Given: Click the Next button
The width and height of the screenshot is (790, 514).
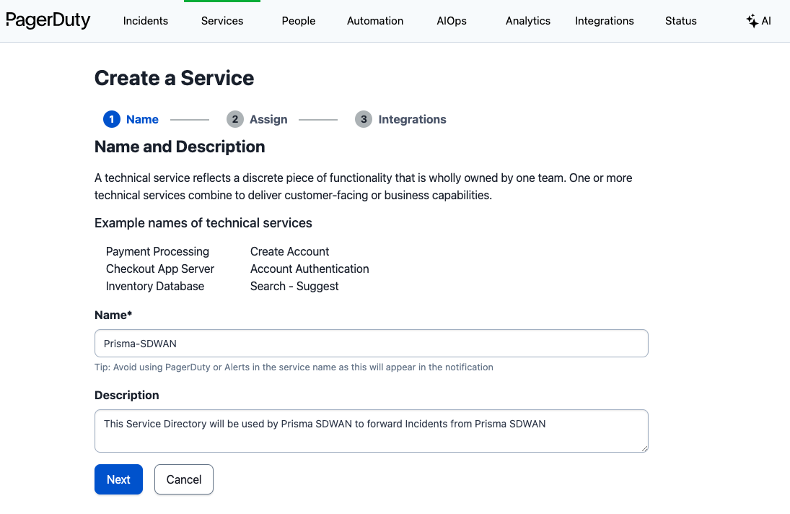Looking at the screenshot, I should (118, 479).
